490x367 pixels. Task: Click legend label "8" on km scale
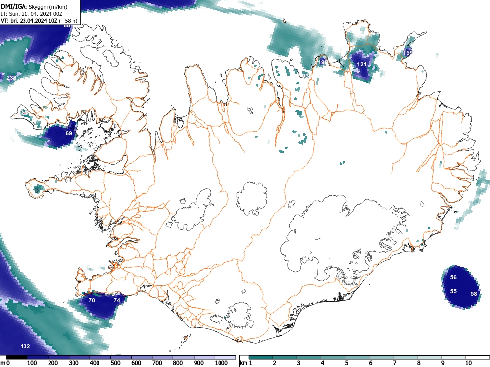419,363
